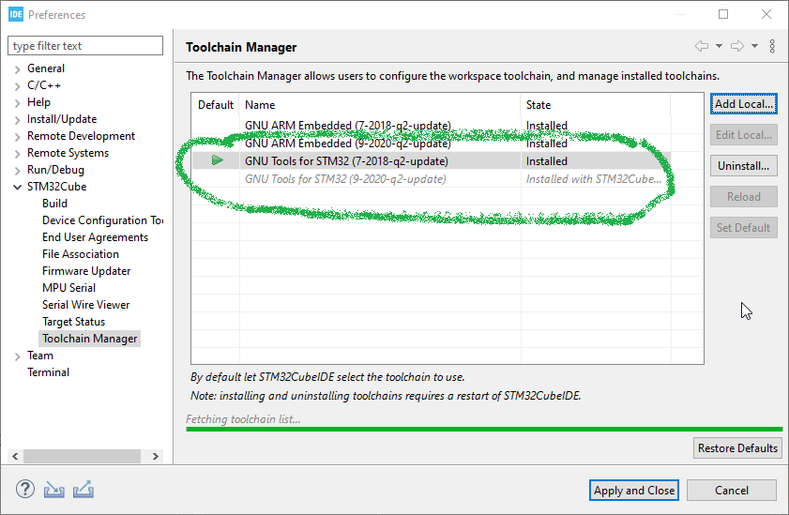The width and height of the screenshot is (789, 515).
Task: Select Toolchain Manager in tree
Action: point(89,339)
